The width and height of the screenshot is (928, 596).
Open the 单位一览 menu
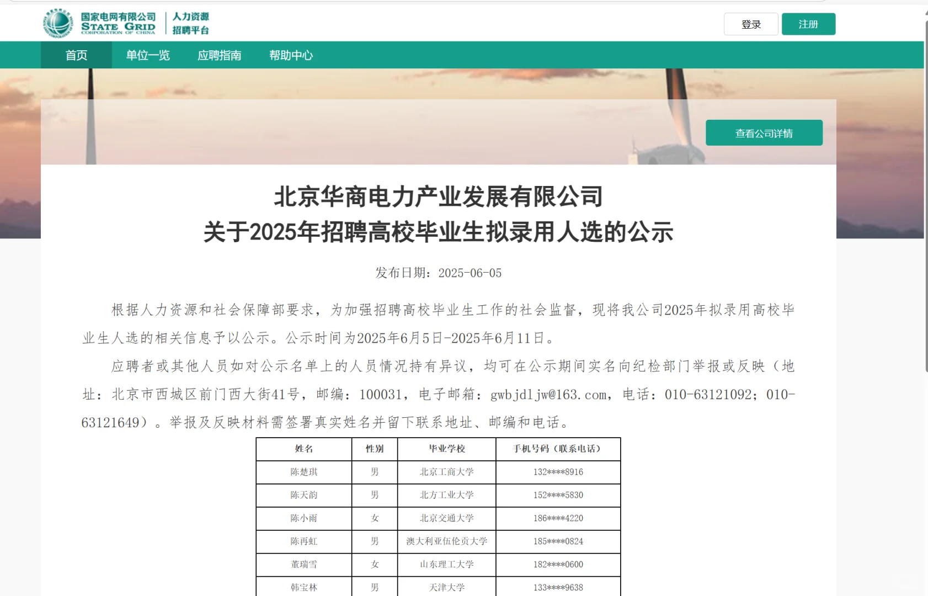coord(147,55)
